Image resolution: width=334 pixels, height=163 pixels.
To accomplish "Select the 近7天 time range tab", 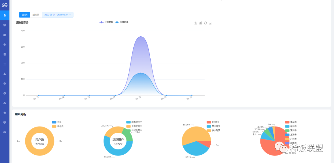I will point(25,15).
